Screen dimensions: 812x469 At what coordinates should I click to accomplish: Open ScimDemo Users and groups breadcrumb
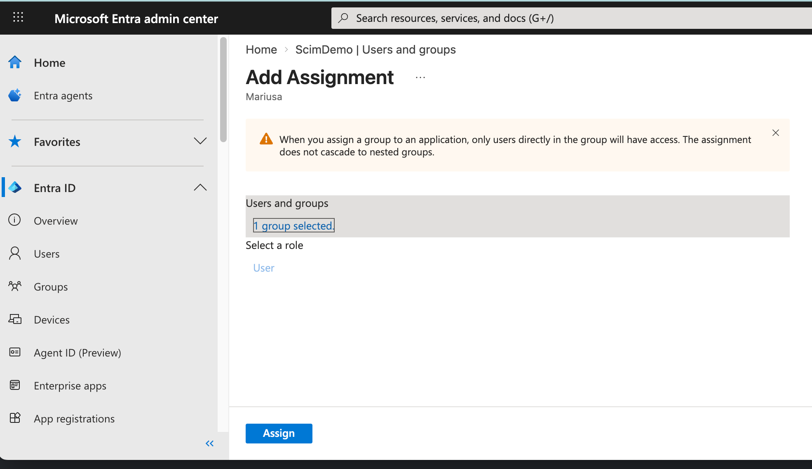(375, 49)
